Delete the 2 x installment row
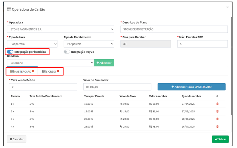The width and height of the screenshot is (237, 148). 217,111
